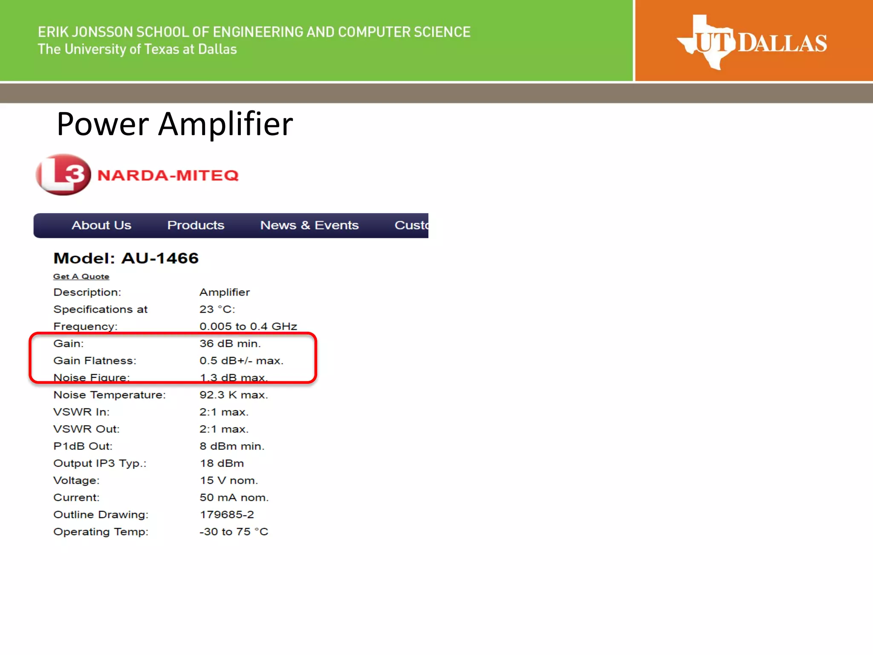Click the 92.3 K max. value

coord(234,395)
